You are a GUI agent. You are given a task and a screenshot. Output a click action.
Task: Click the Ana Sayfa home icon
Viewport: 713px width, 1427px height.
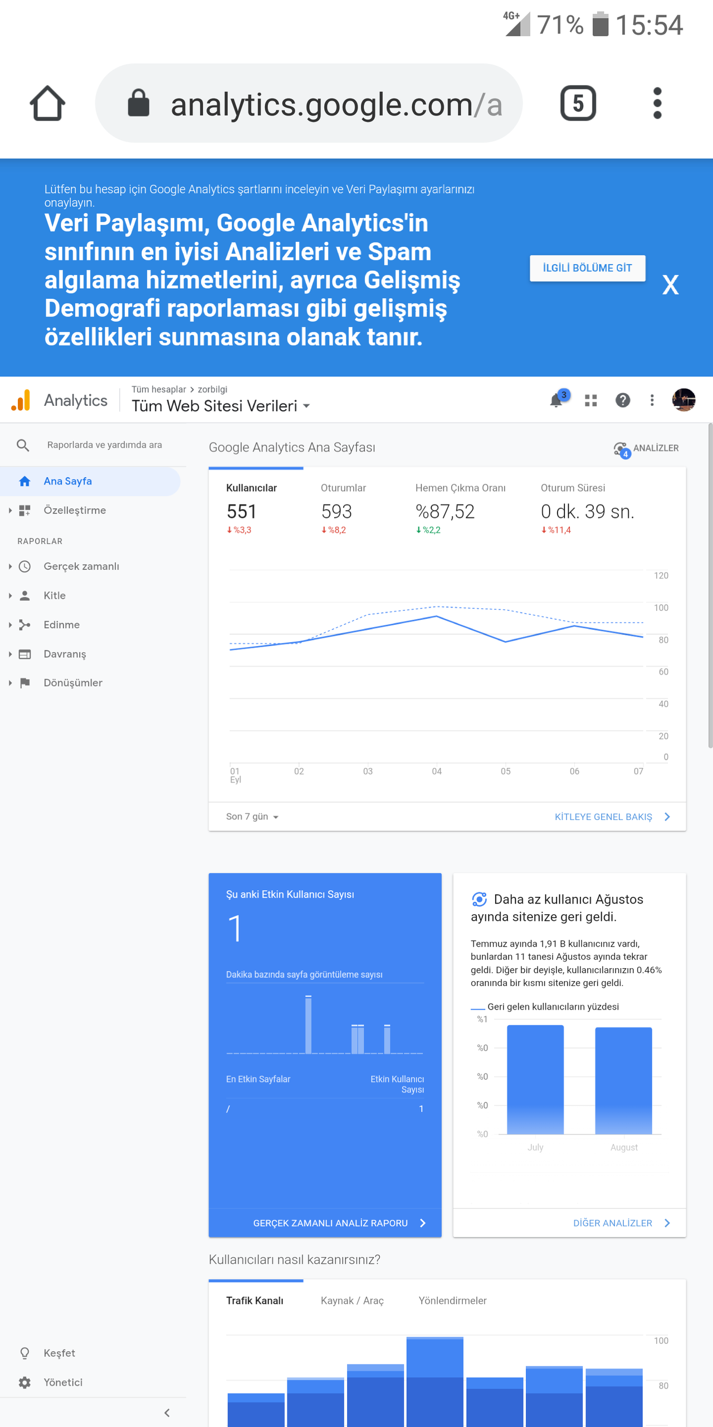25,481
